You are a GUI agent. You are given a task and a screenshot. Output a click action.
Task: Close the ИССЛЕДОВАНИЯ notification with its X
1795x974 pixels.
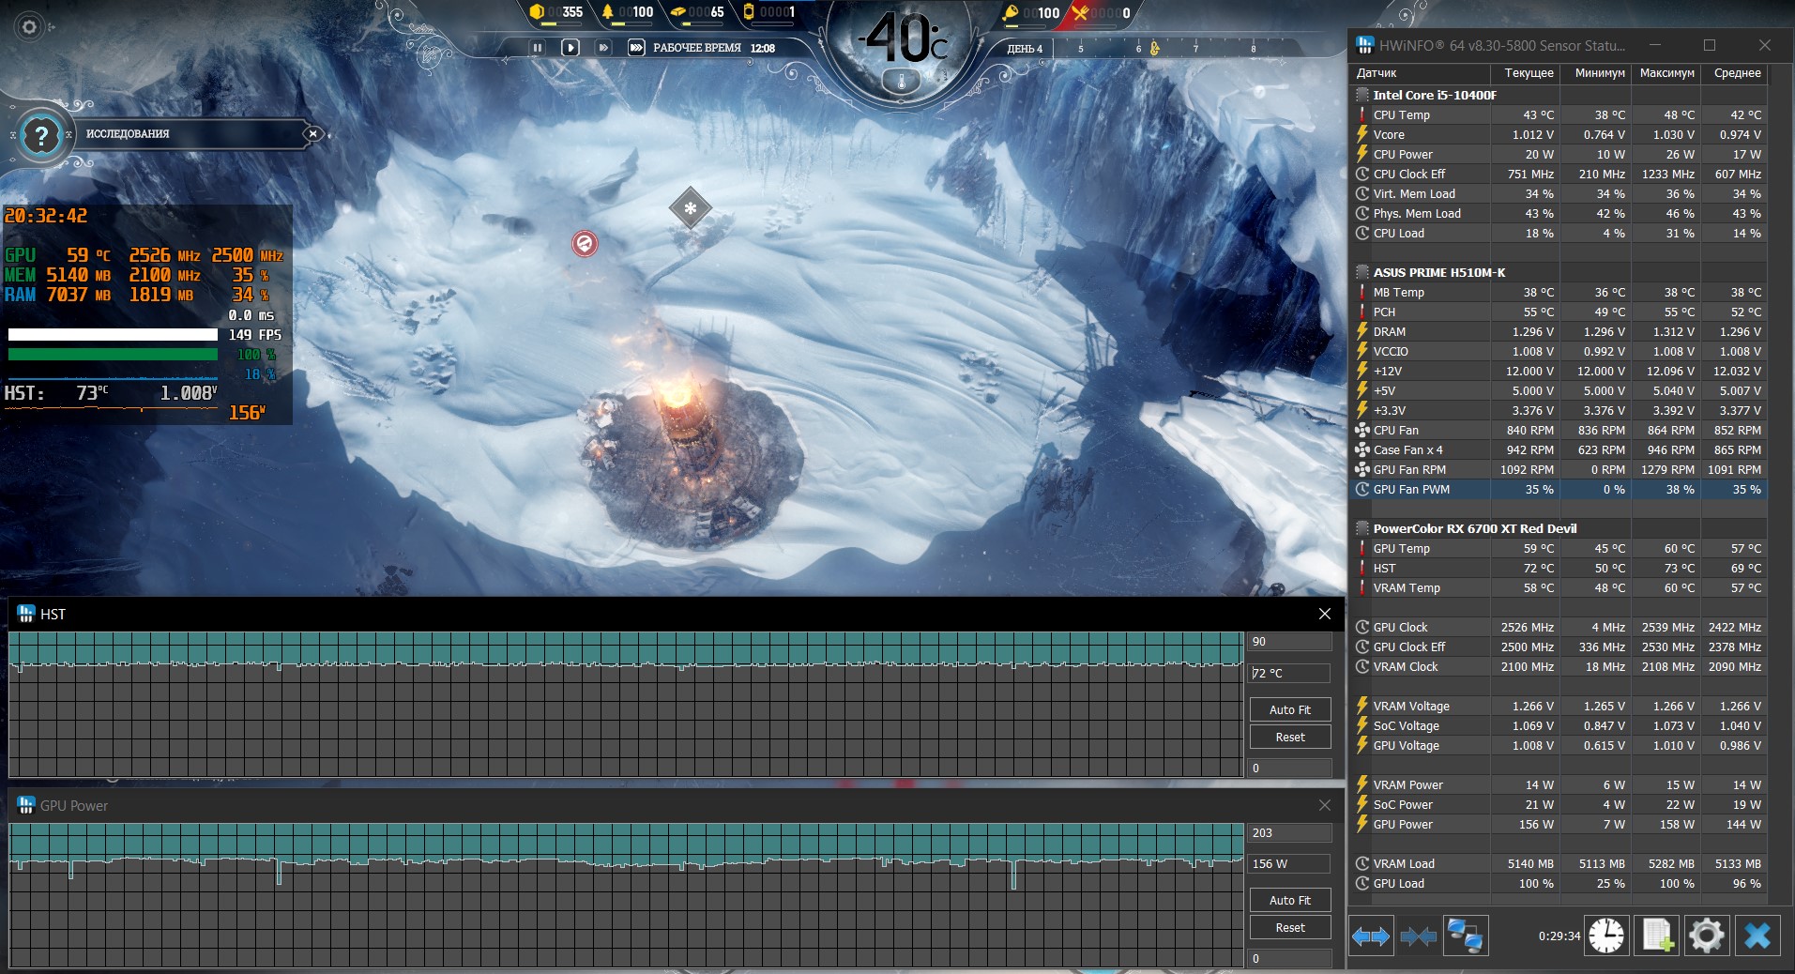(x=312, y=133)
